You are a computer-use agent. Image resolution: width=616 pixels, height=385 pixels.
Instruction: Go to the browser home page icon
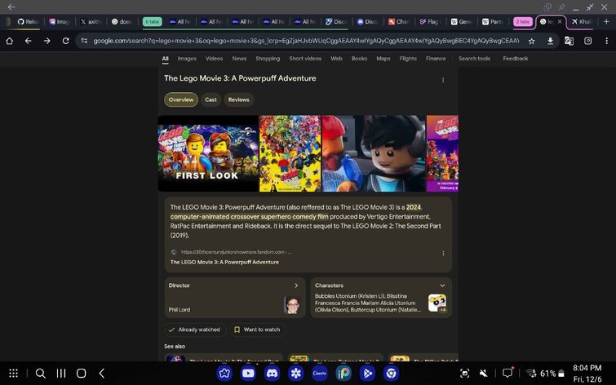[10, 41]
